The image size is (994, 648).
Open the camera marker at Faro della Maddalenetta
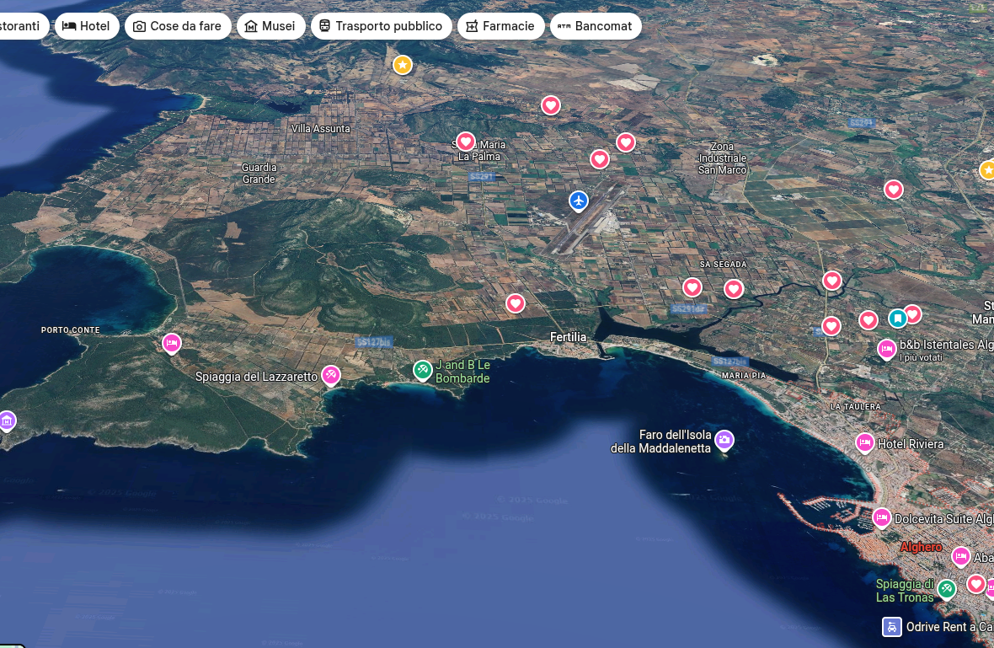click(724, 440)
